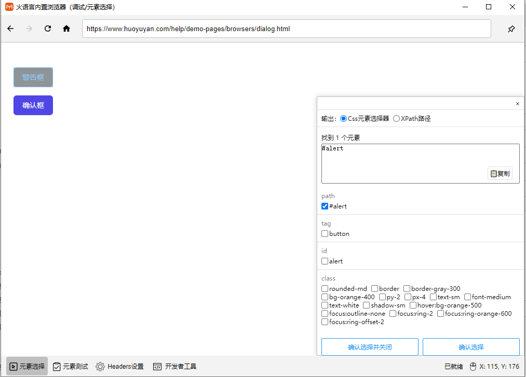Open the 元素测试 panel icon
This screenshot has height=377, width=526.
[57, 366]
